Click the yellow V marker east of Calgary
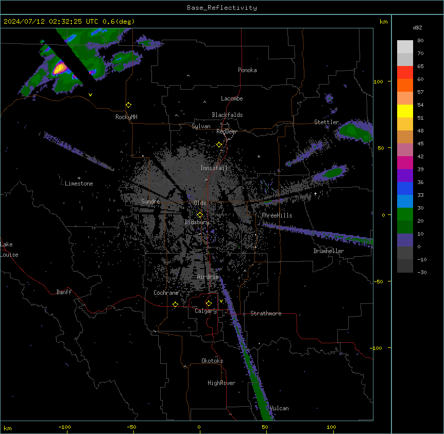 click(221, 301)
